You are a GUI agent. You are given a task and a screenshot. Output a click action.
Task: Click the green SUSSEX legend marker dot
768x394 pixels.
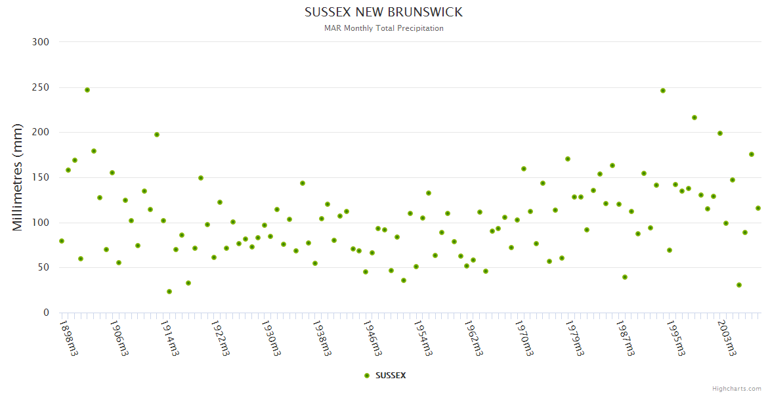(367, 376)
